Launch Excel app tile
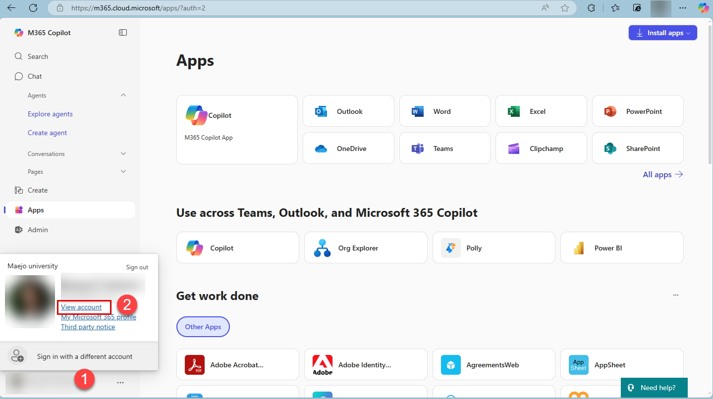 pos(541,111)
